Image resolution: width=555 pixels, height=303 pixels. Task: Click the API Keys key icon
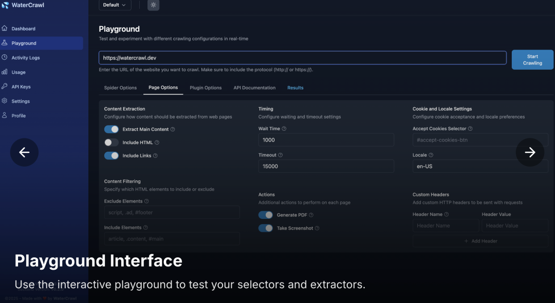click(5, 86)
